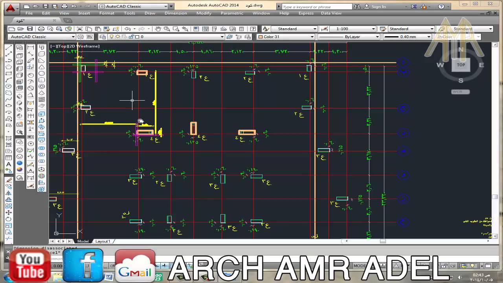Select the Circle draw tool
Image resolution: width=503 pixels, height=283 pixels.
tap(9, 86)
